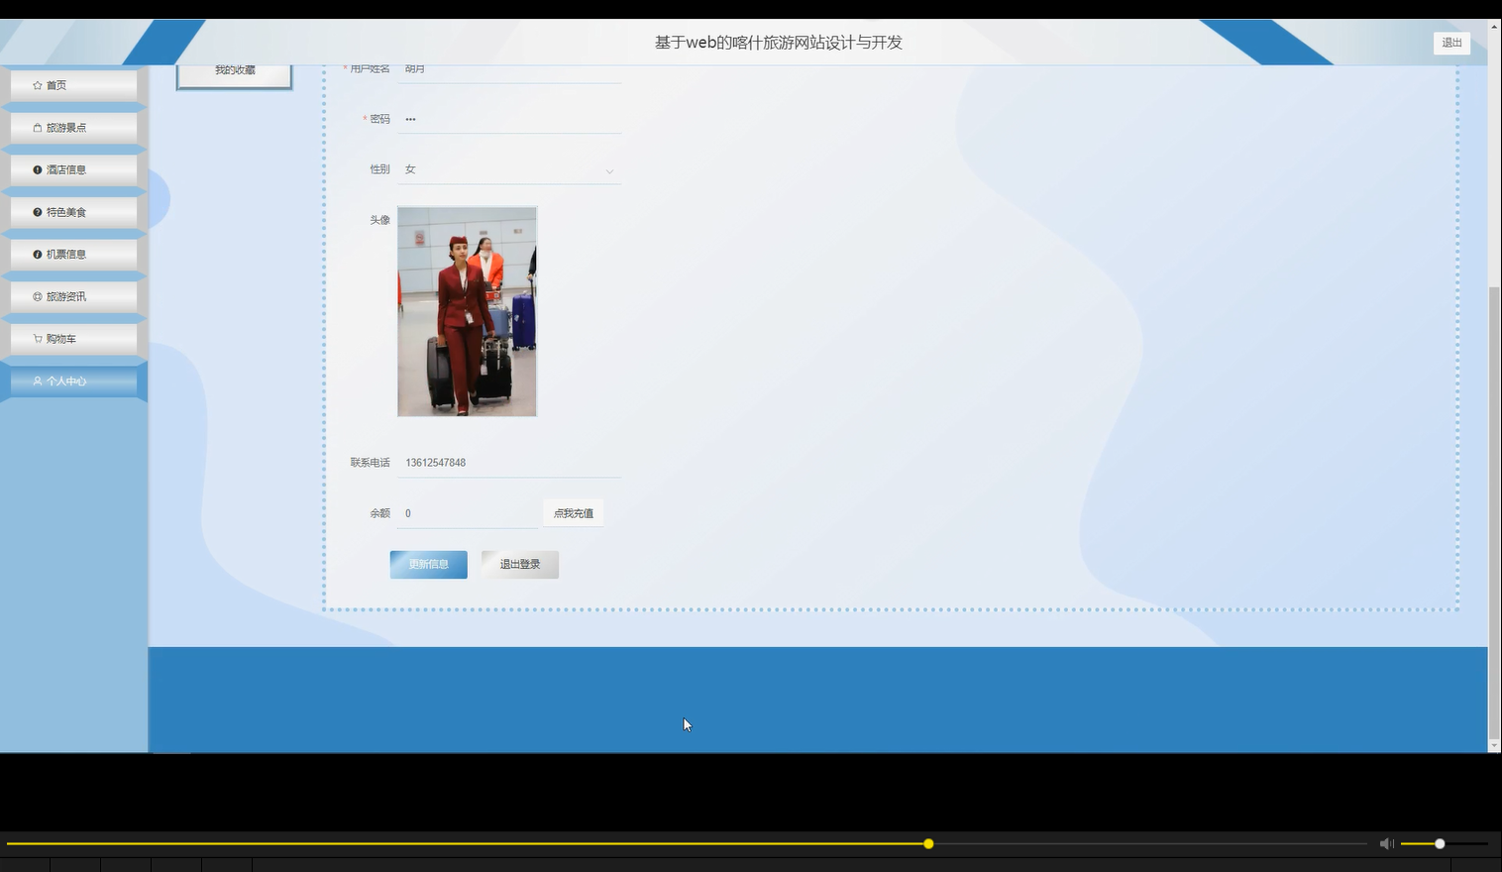Viewport: 1502px width, 872px height.
Task: Click the question-mark icon next to 特色美食
Action: [38, 212]
